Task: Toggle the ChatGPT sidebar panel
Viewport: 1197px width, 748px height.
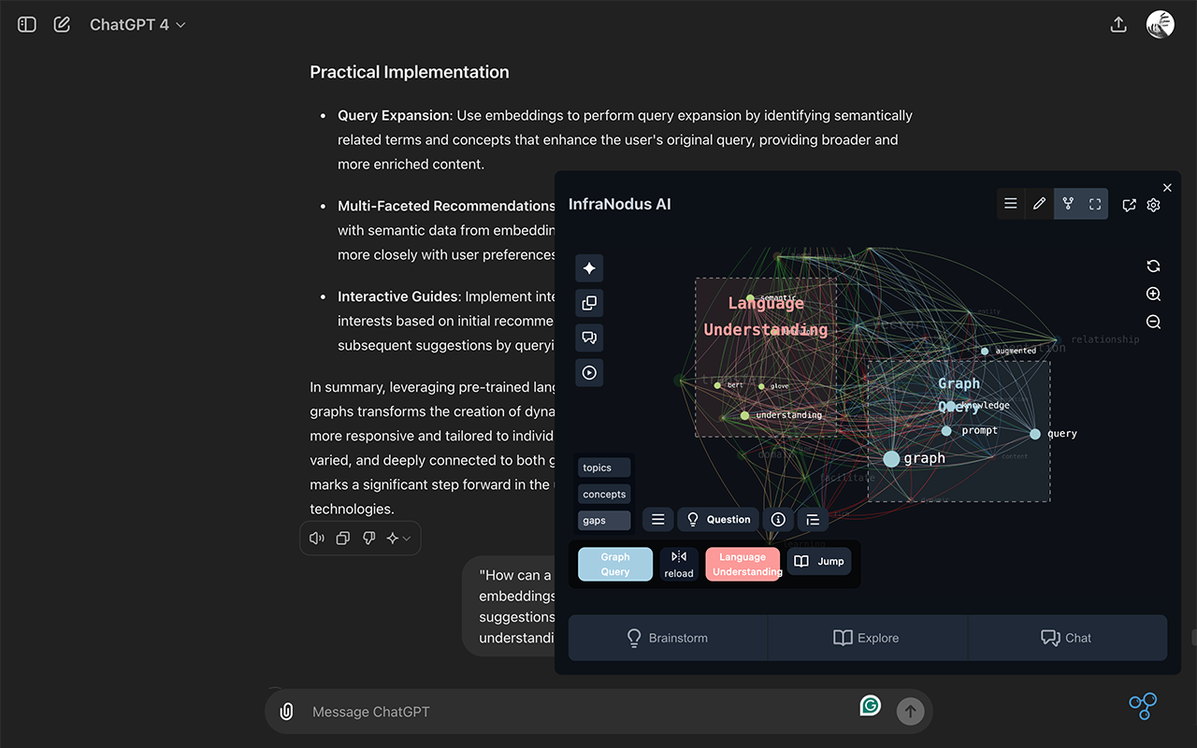Action: (27, 25)
